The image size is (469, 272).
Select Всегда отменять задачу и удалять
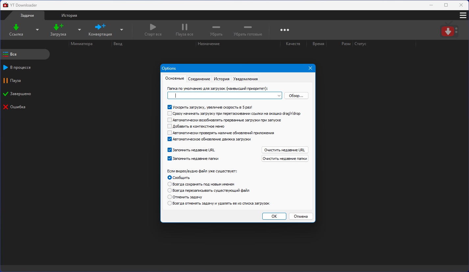(169, 203)
